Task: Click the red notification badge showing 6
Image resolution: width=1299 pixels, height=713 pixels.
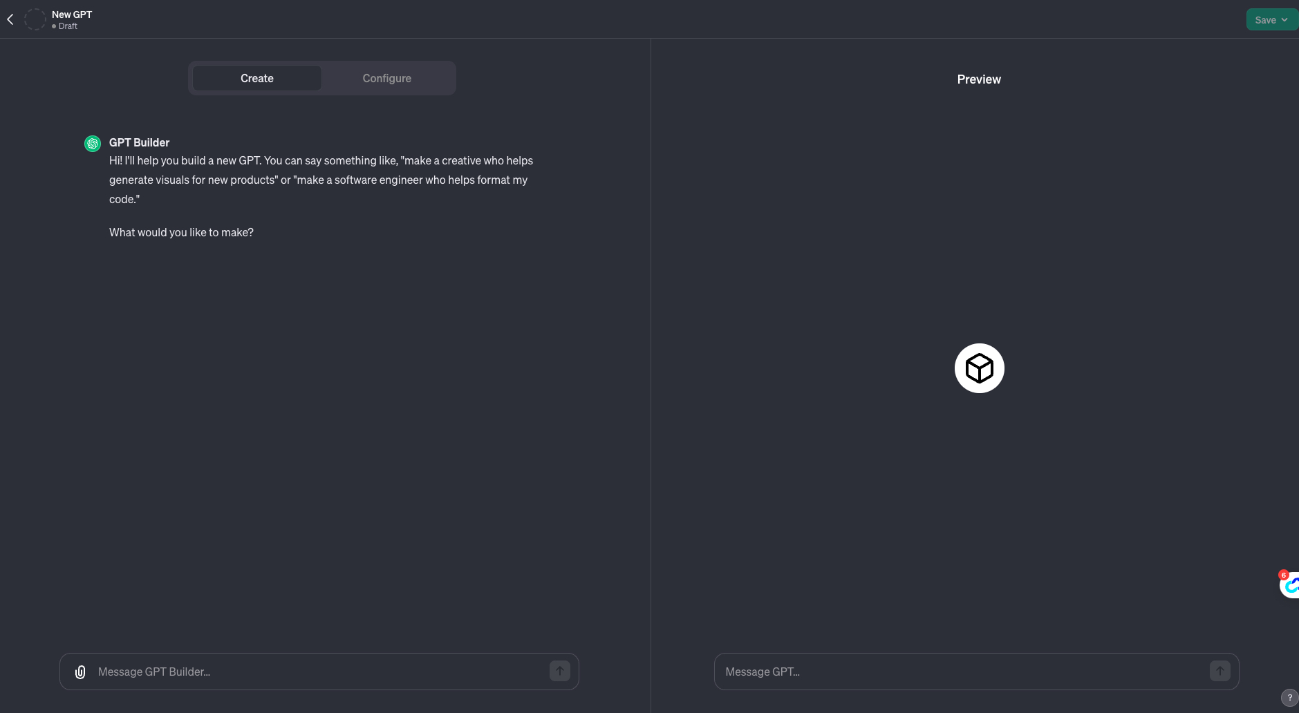Action: point(1284,575)
